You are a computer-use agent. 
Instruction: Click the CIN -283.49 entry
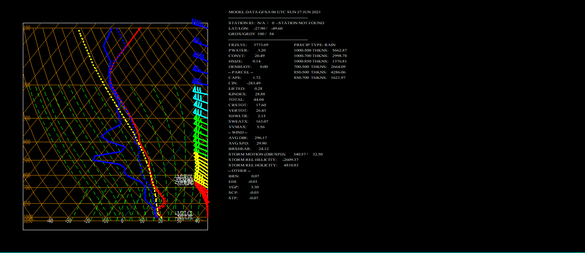245,83
